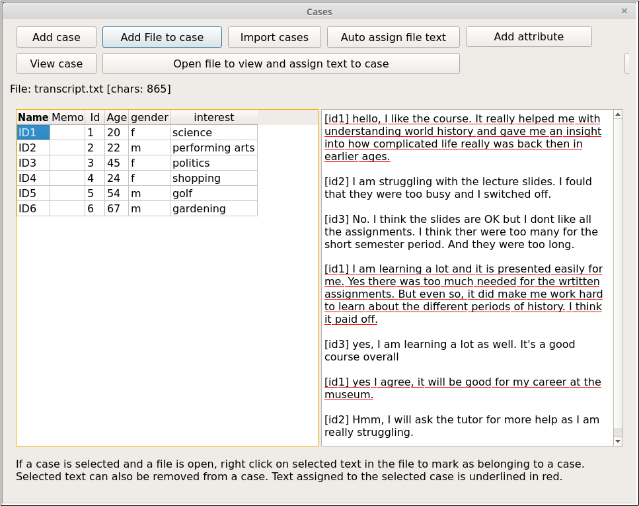Image resolution: width=639 pixels, height=506 pixels.
Task: Run Auto assign file text
Action: click(x=393, y=38)
